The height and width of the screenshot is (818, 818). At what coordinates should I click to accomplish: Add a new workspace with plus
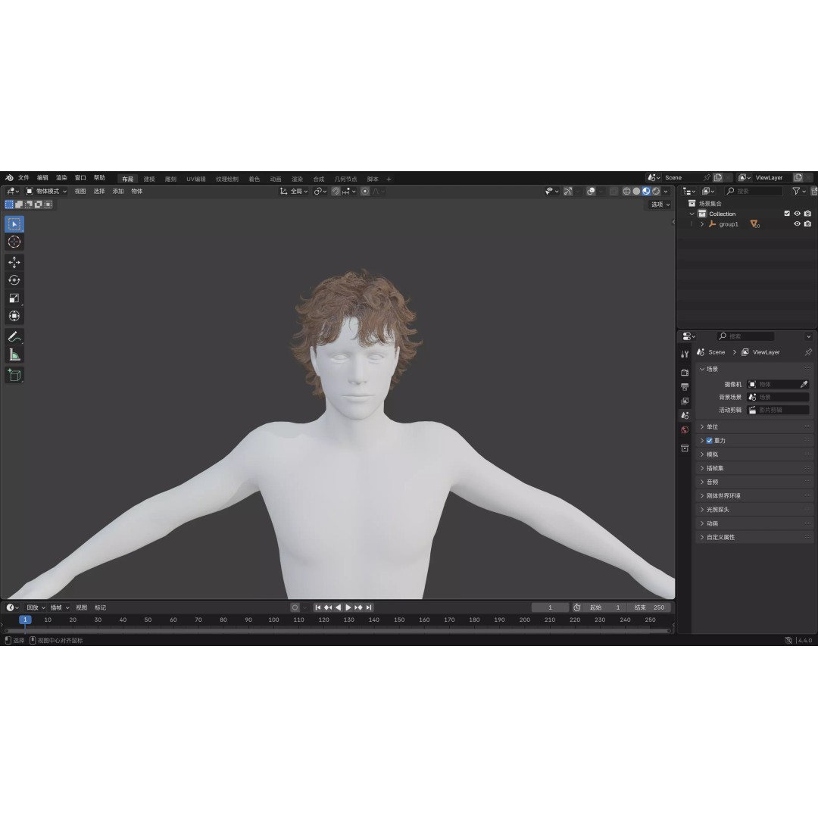[389, 179]
